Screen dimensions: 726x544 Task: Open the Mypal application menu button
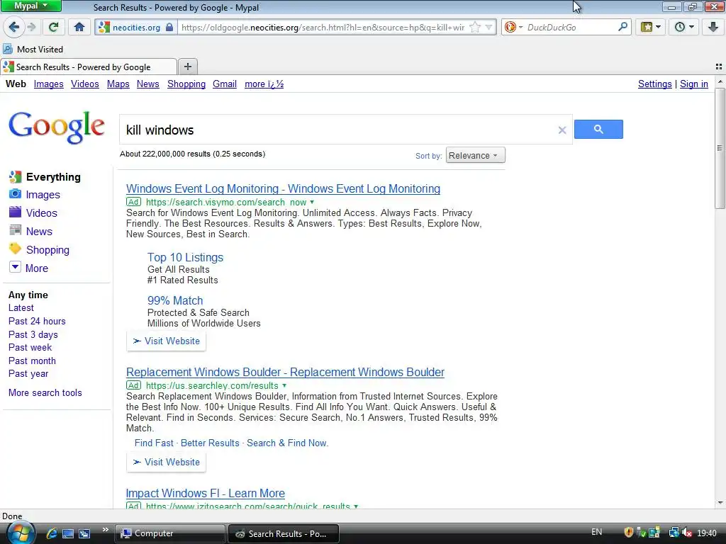click(30, 6)
